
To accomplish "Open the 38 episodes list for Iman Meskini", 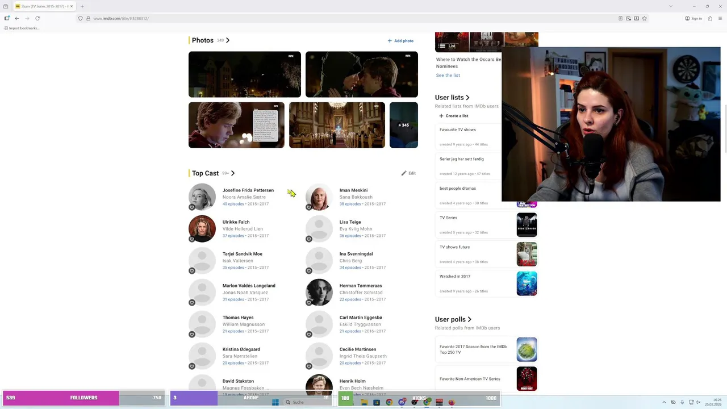I will point(350,204).
